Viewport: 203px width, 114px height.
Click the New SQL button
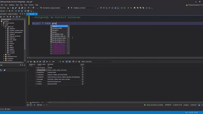coord(3,8)
